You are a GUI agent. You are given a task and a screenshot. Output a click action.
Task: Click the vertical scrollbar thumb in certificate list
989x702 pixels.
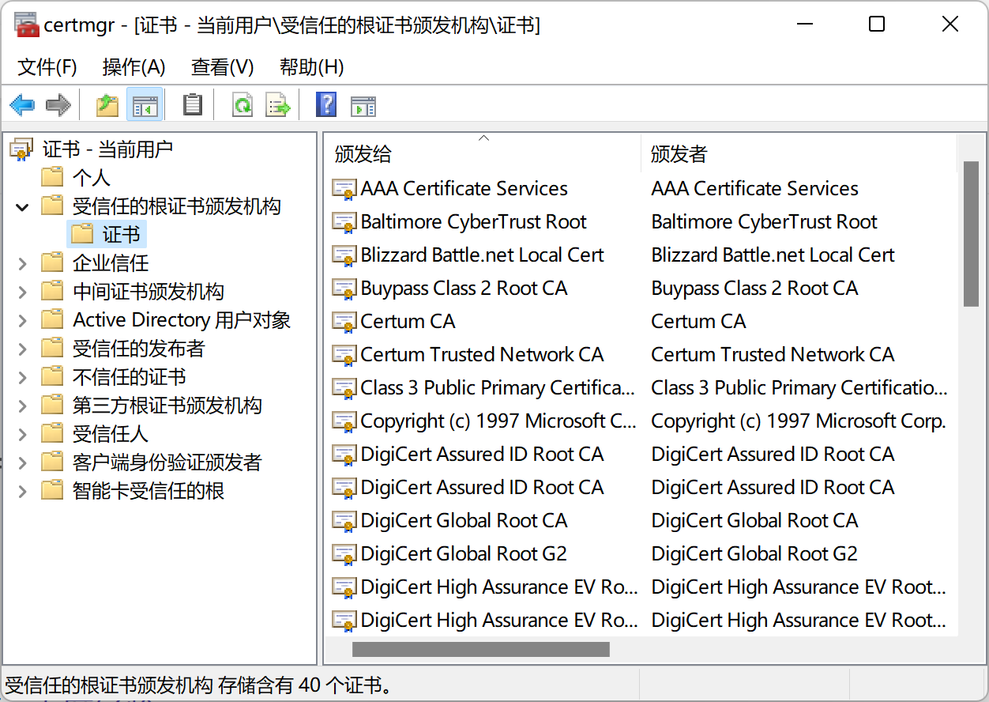pyautogui.click(x=971, y=233)
